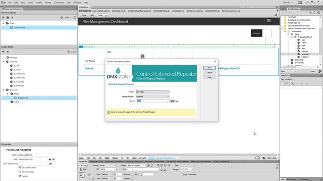Switch the Properties inspector to CSS mode
This screenshot has width=323, height=181.
[83, 169]
